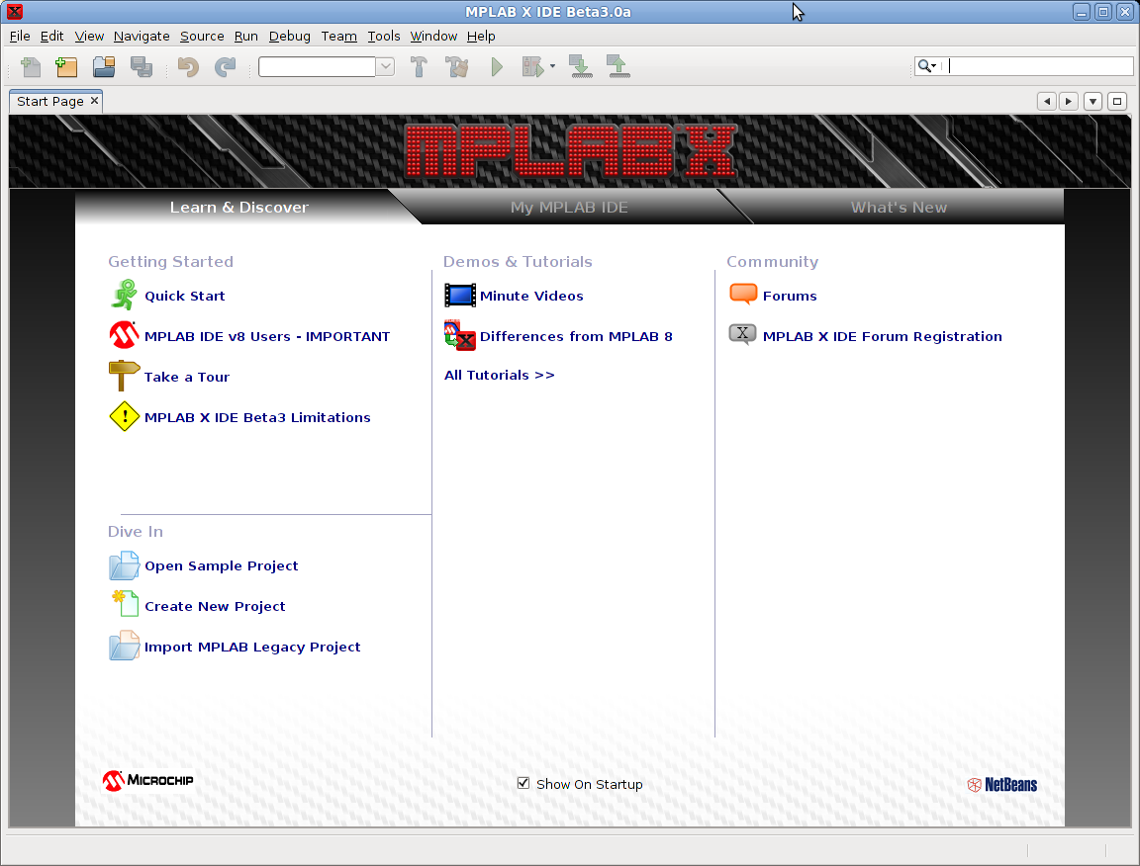Close the Start Page tab

(x=95, y=101)
